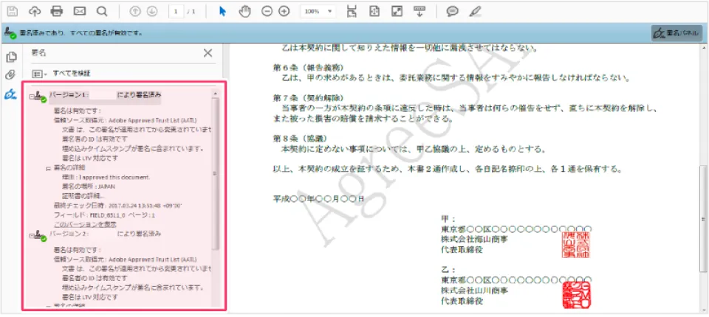Click the document vertical scrollbar thumb
Screen dimensions: 709x317
(x=702, y=219)
